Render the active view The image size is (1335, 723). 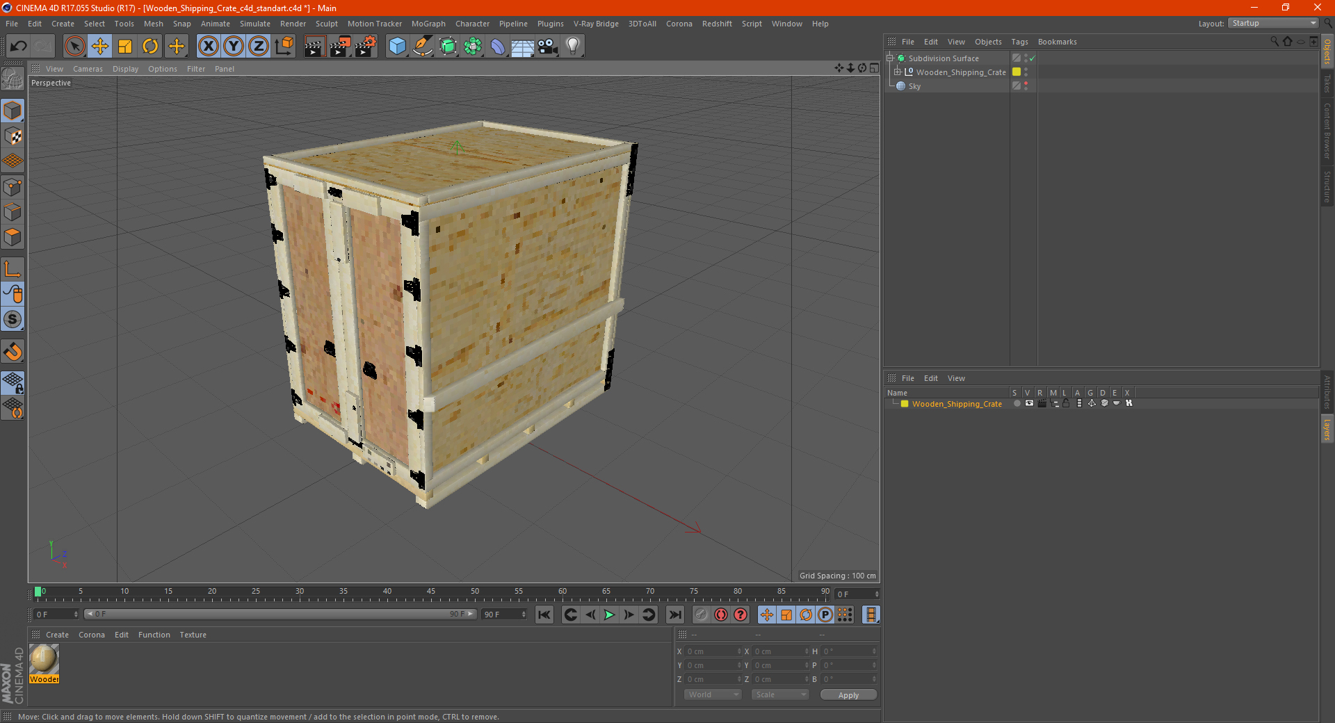coord(314,47)
